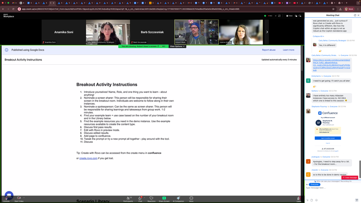Attach a file in chat composer
Image resolution: width=361 pixels, height=203 pixels.
click(x=311, y=200)
